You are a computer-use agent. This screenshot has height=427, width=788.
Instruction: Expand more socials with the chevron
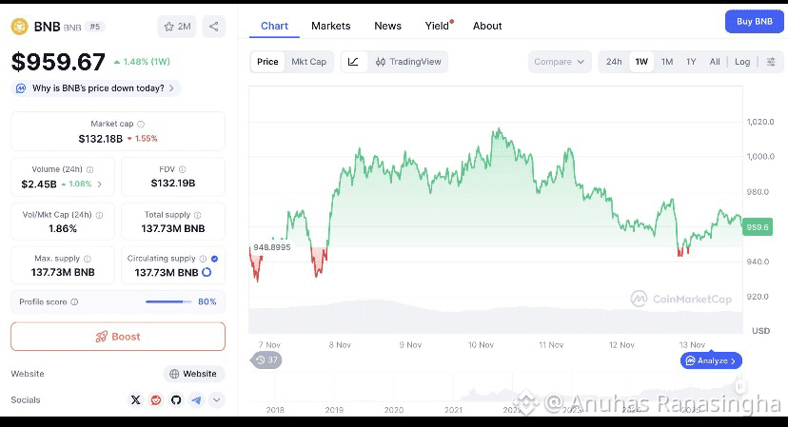[x=217, y=399]
